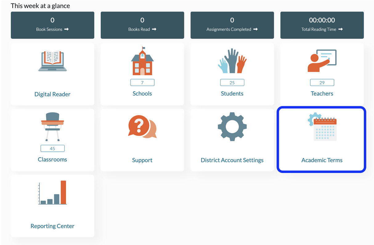Click the Teachers whiteboard instructor icon
The image size is (374, 245).
tap(322, 61)
